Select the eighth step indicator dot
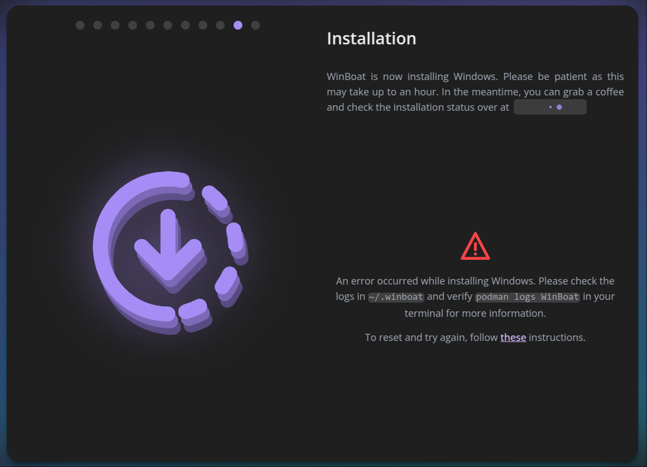Image resolution: width=647 pixels, height=467 pixels. pyautogui.click(x=203, y=25)
